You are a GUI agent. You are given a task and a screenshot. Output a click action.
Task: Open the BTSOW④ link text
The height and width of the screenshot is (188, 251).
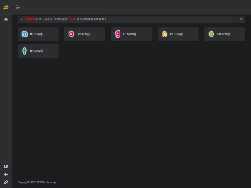click(177, 34)
